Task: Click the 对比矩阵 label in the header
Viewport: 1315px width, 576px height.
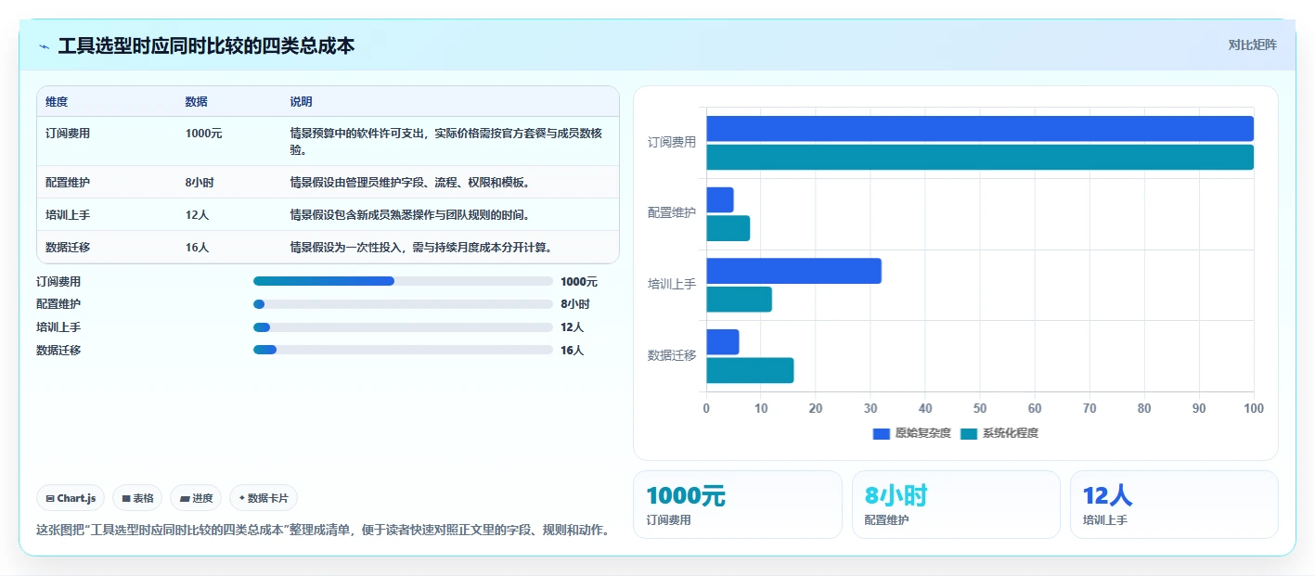Action: click(1252, 45)
